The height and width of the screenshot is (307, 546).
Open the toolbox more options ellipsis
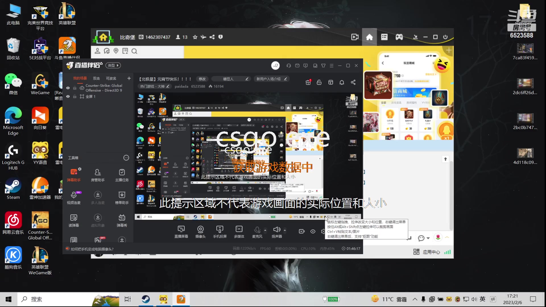click(x=126, y=157)
